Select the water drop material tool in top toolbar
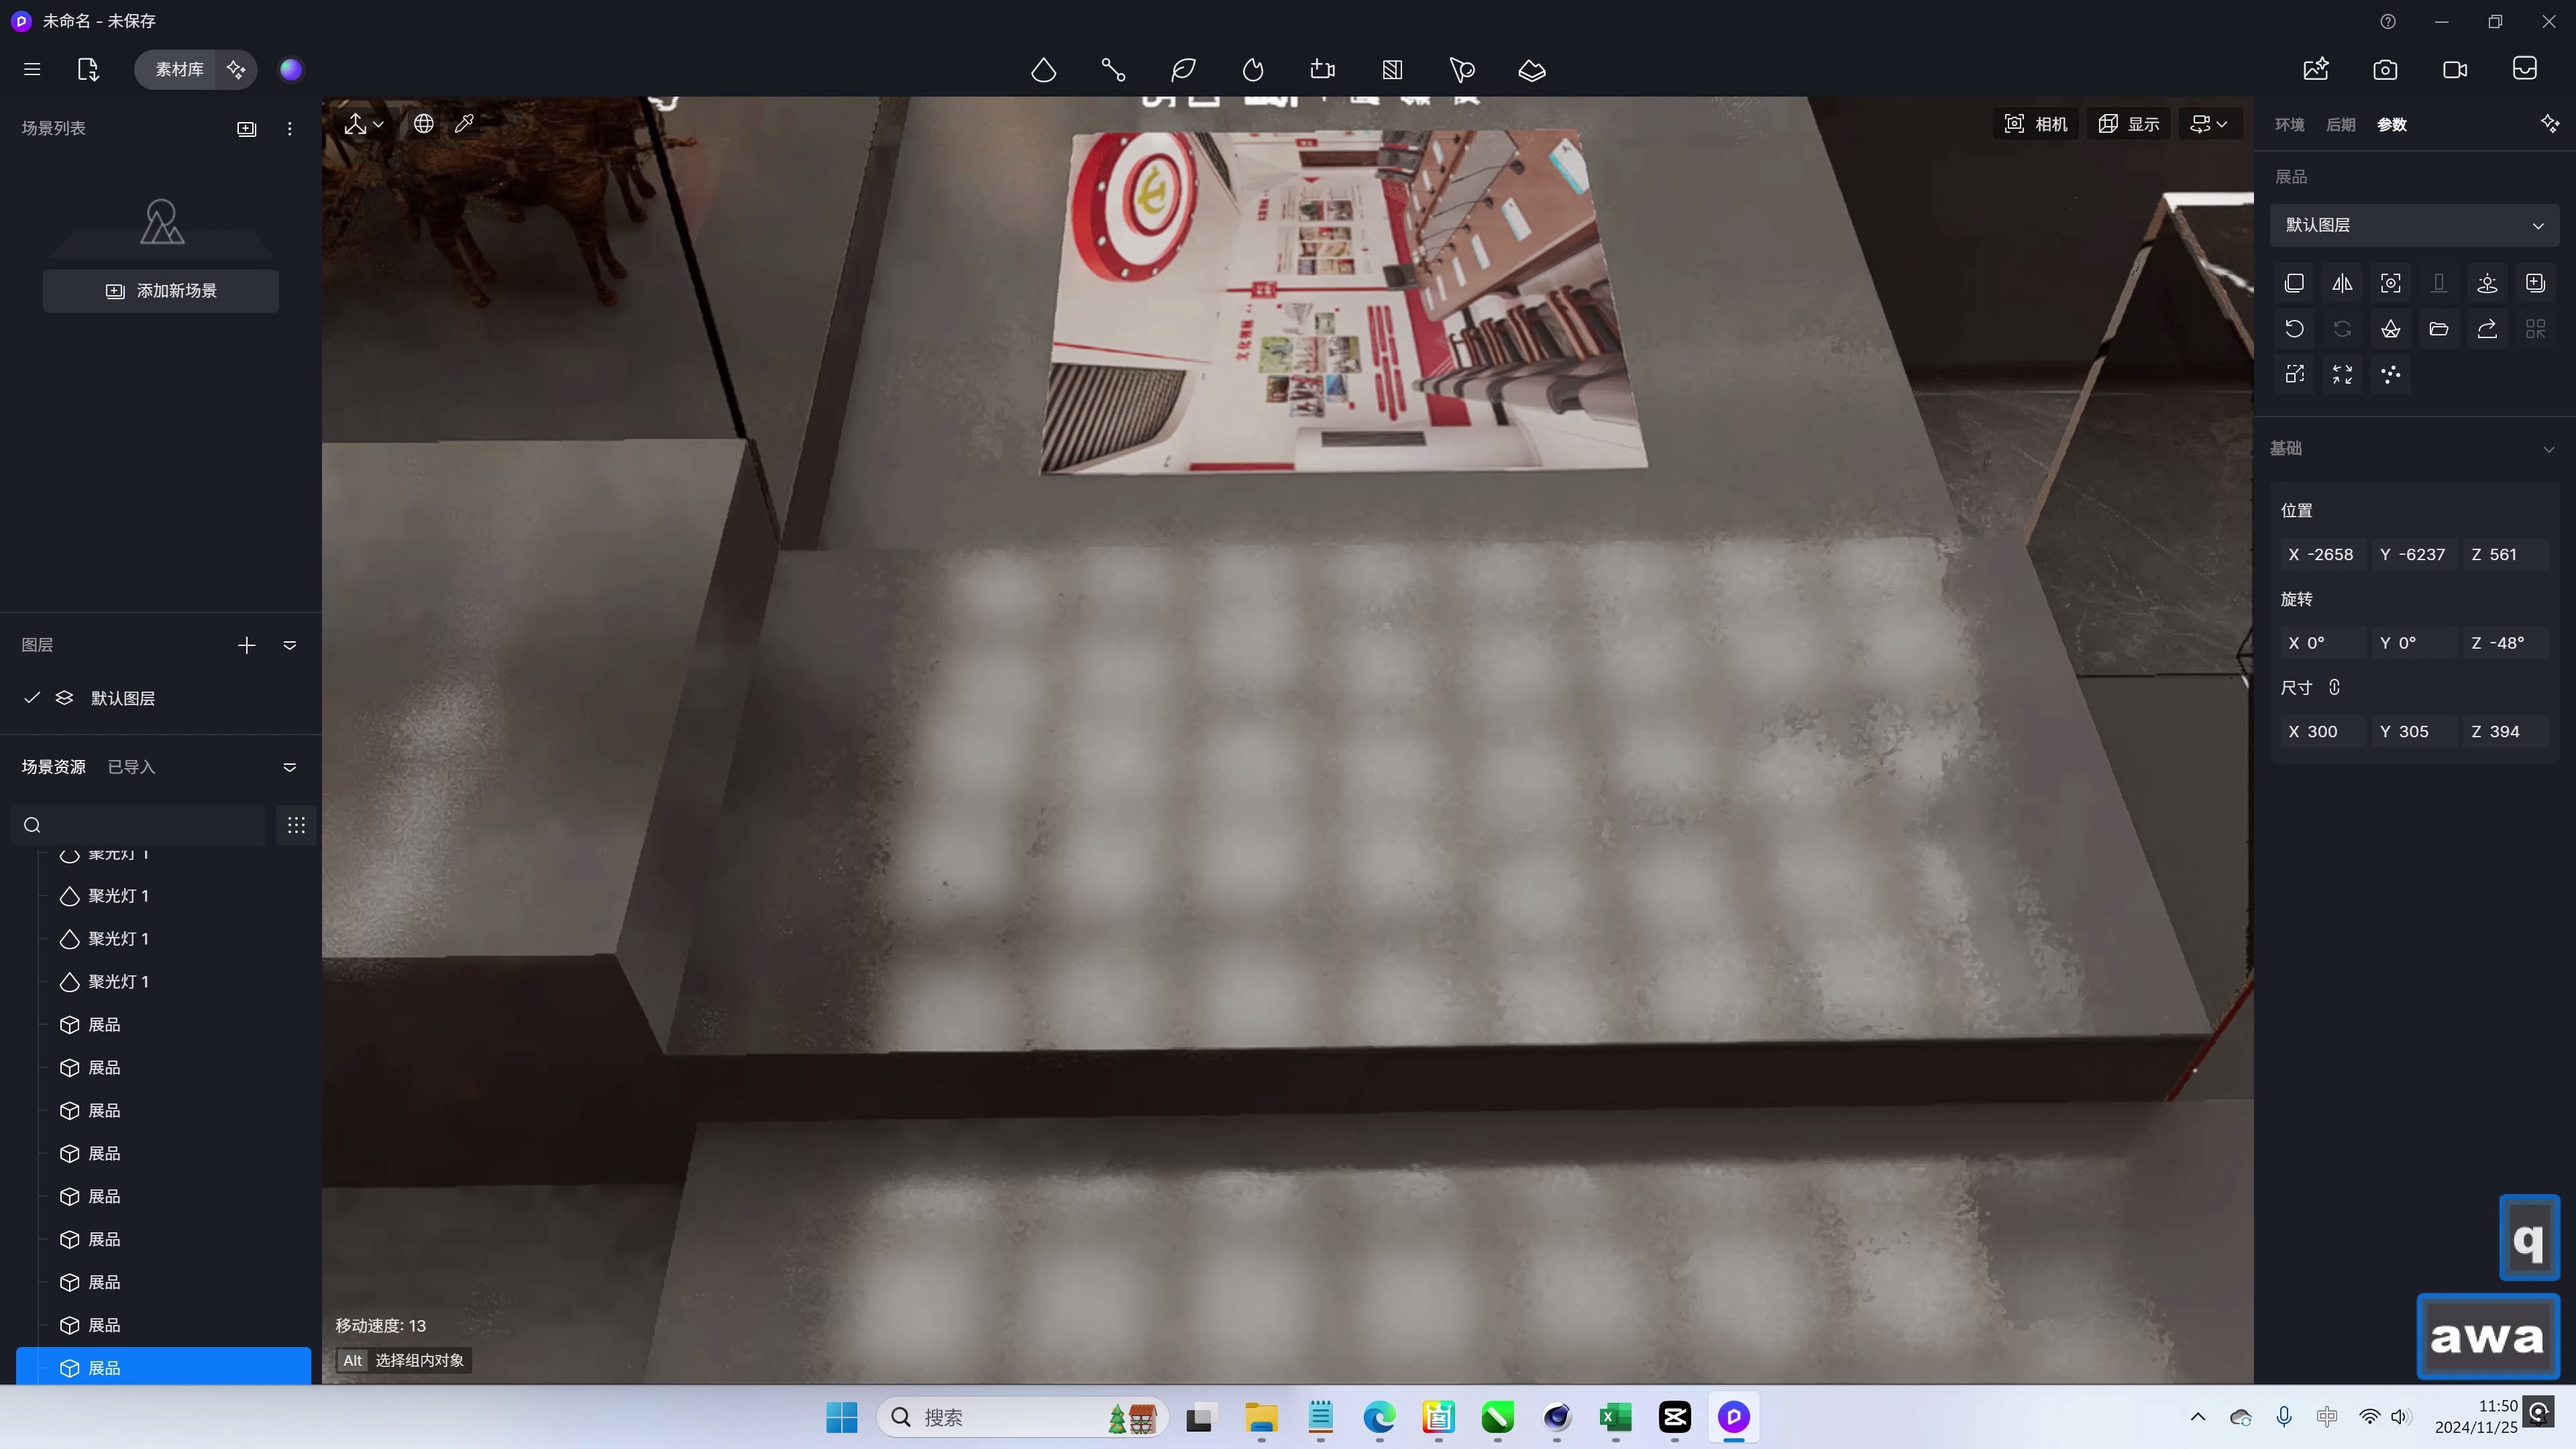Viewport: 2576px width, 1449px height. click(x=1044, y=69)
